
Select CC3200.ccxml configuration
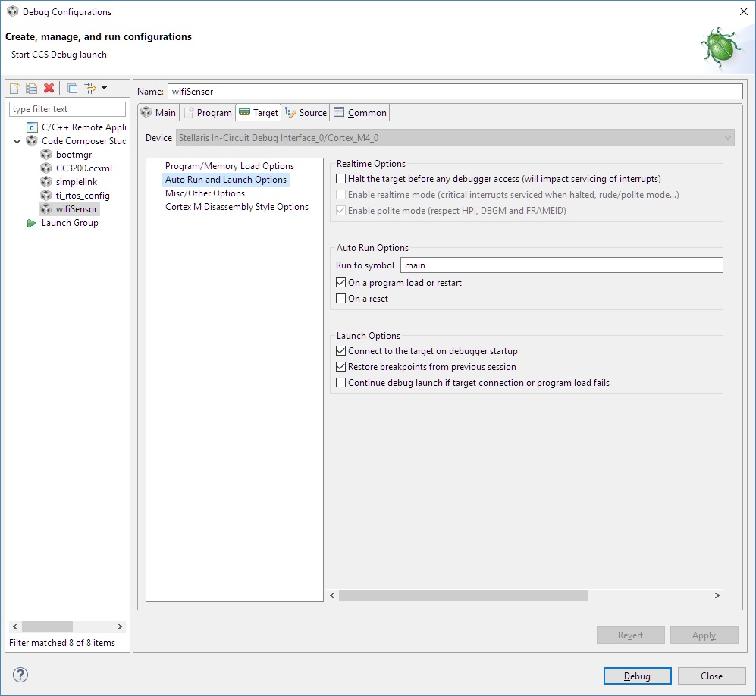tap(84, 168)
